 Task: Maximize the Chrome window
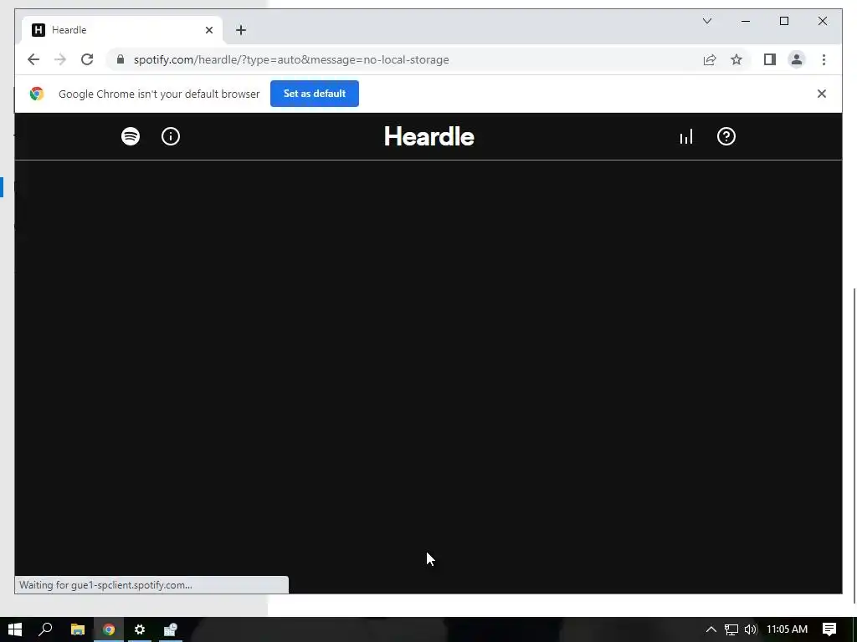point(783,21)
